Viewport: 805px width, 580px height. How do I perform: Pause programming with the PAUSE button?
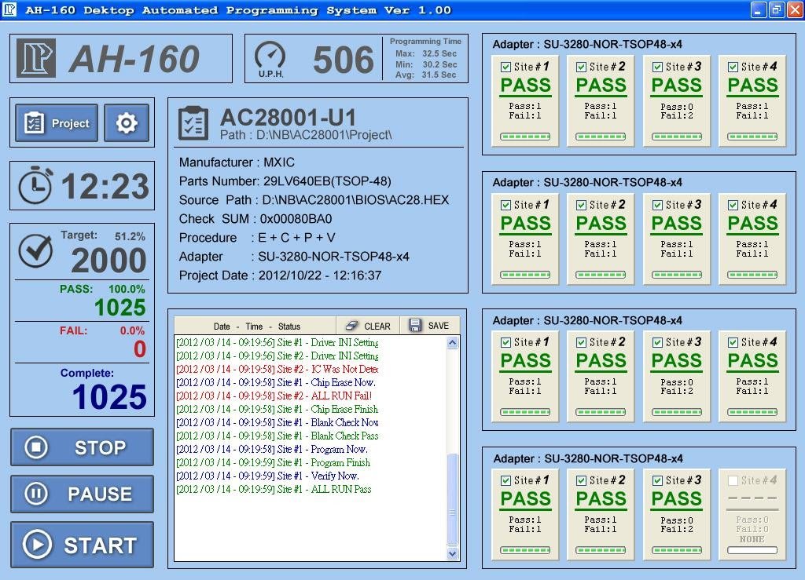82,494
